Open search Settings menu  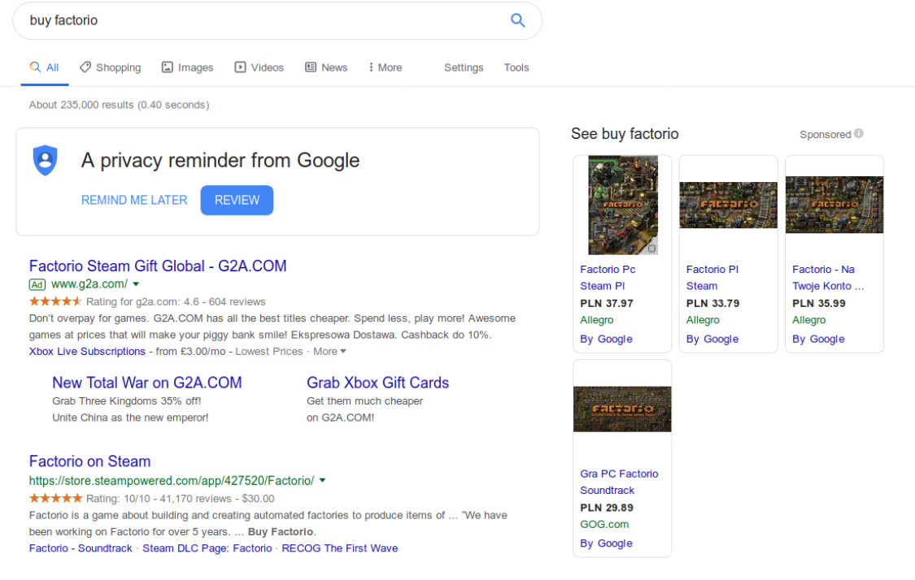(x=464, y=67)
